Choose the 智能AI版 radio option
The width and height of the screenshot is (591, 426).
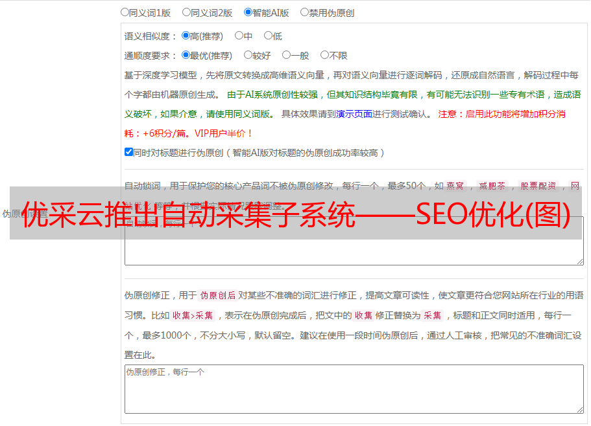248,12
